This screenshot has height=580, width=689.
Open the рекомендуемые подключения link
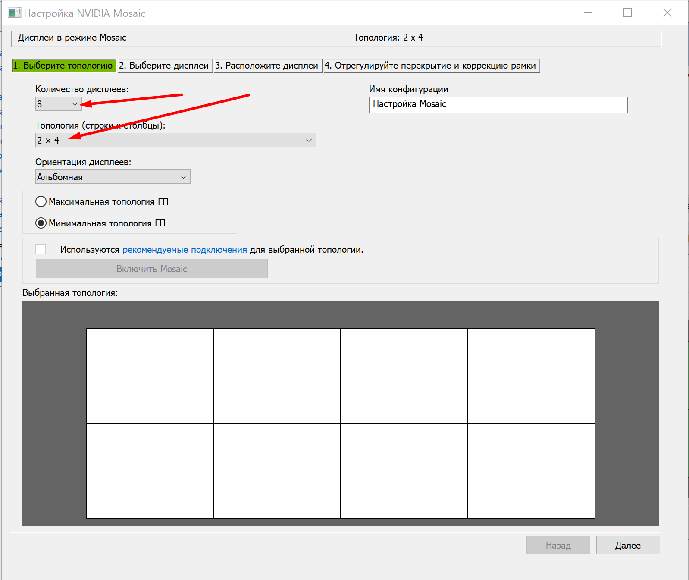[185, 250]
